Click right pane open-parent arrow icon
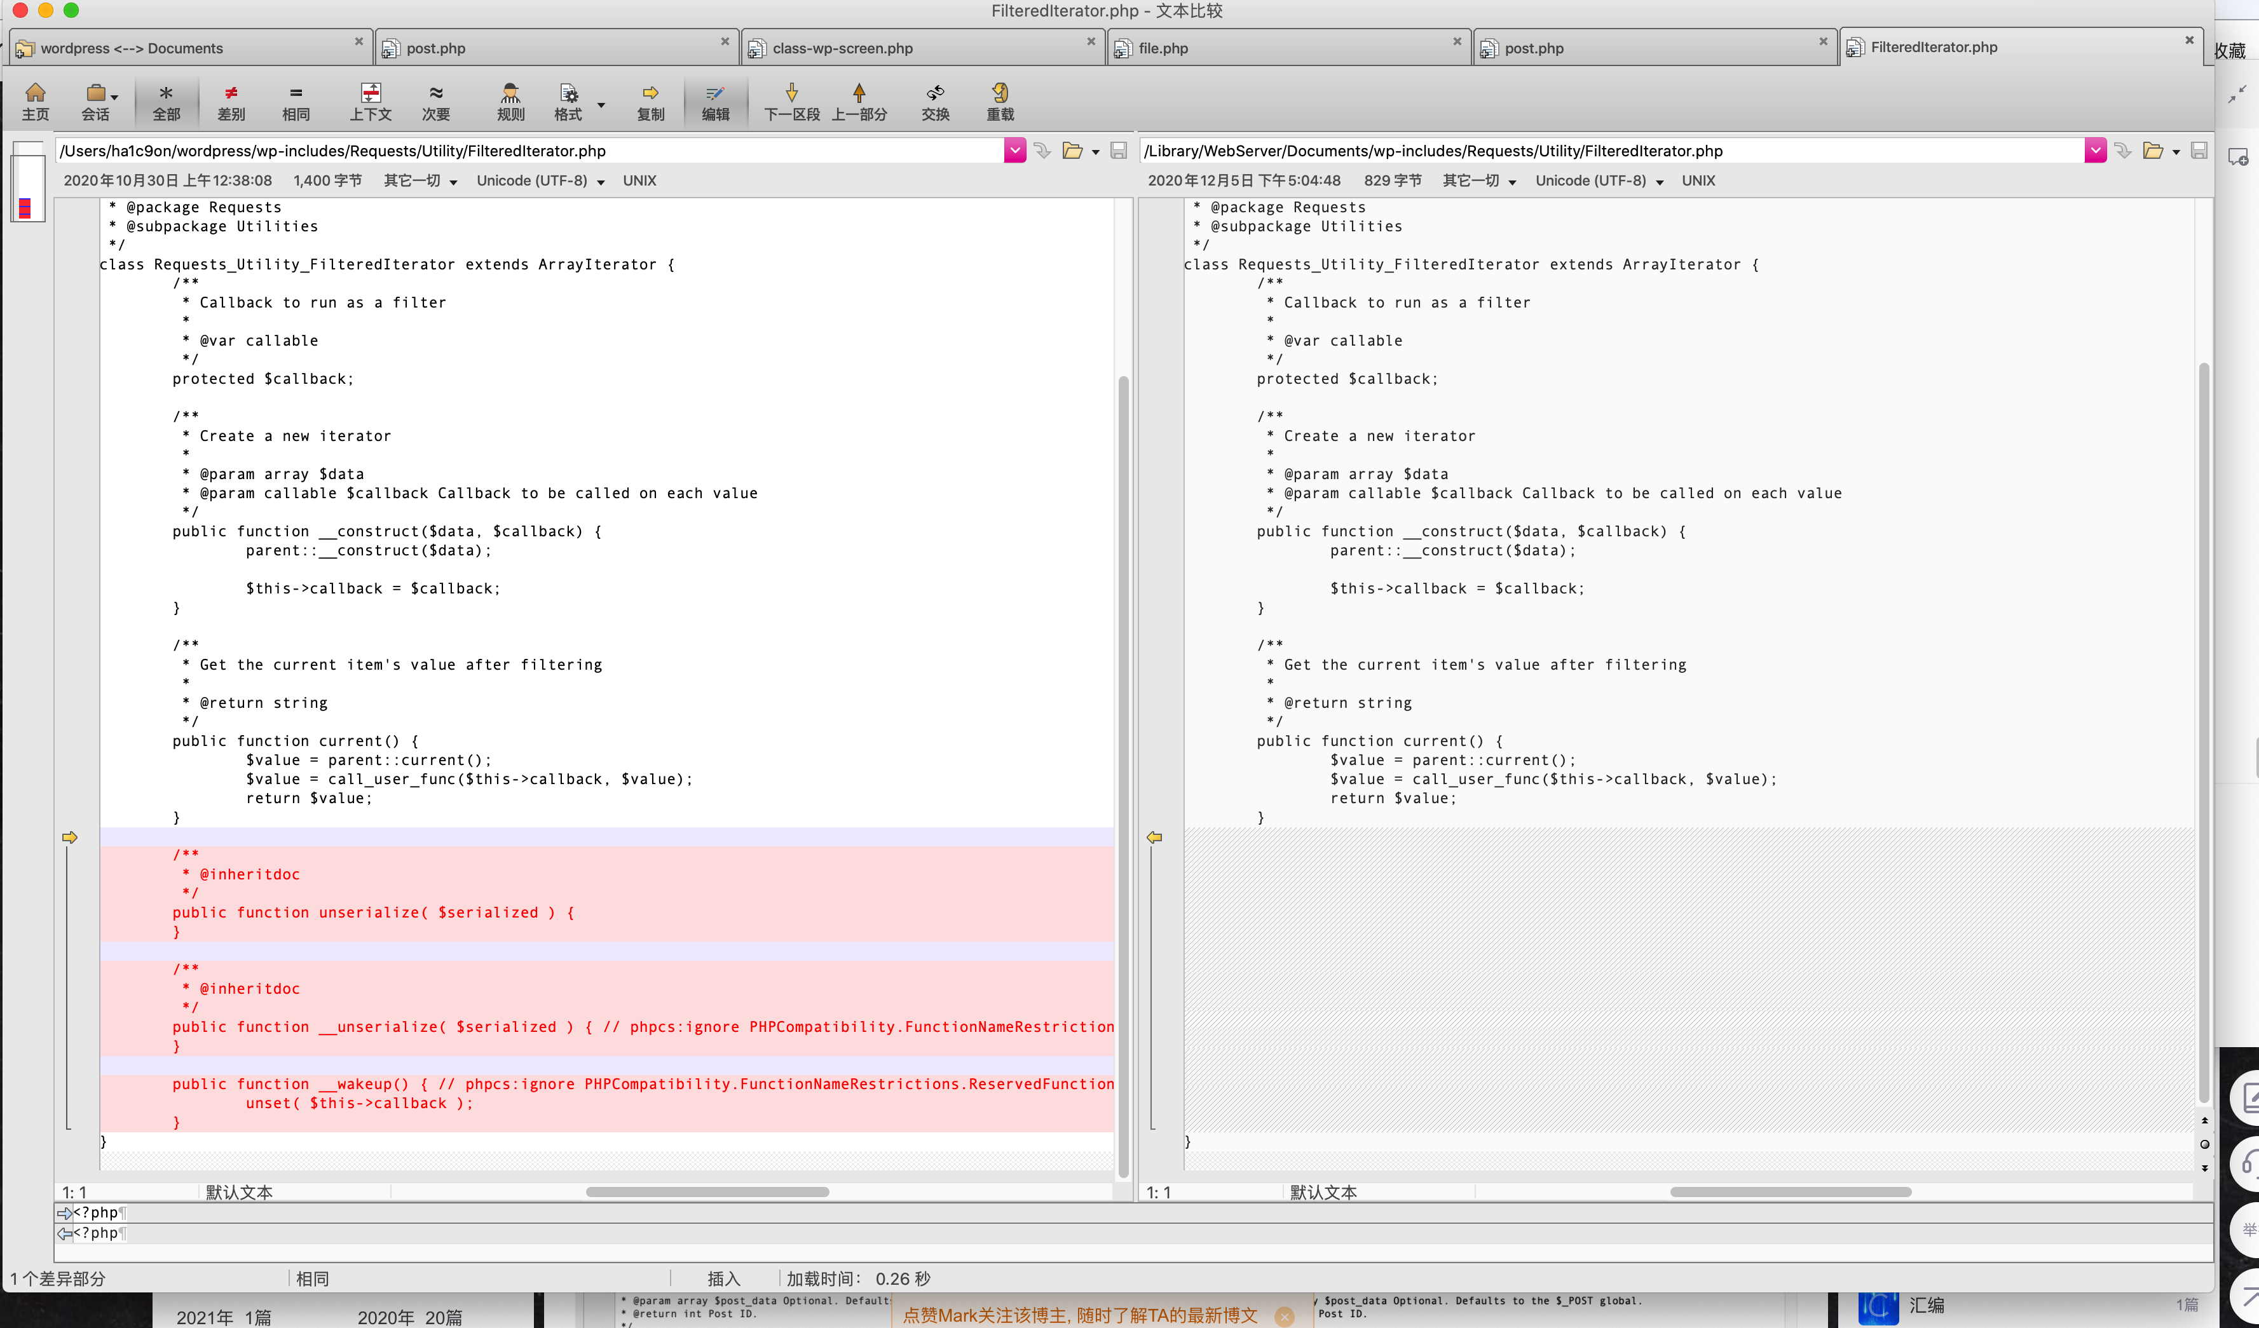Image resolution: width=2259 pixels, height=1328 pixels. pyautogui.click(x=2123, y=151)
